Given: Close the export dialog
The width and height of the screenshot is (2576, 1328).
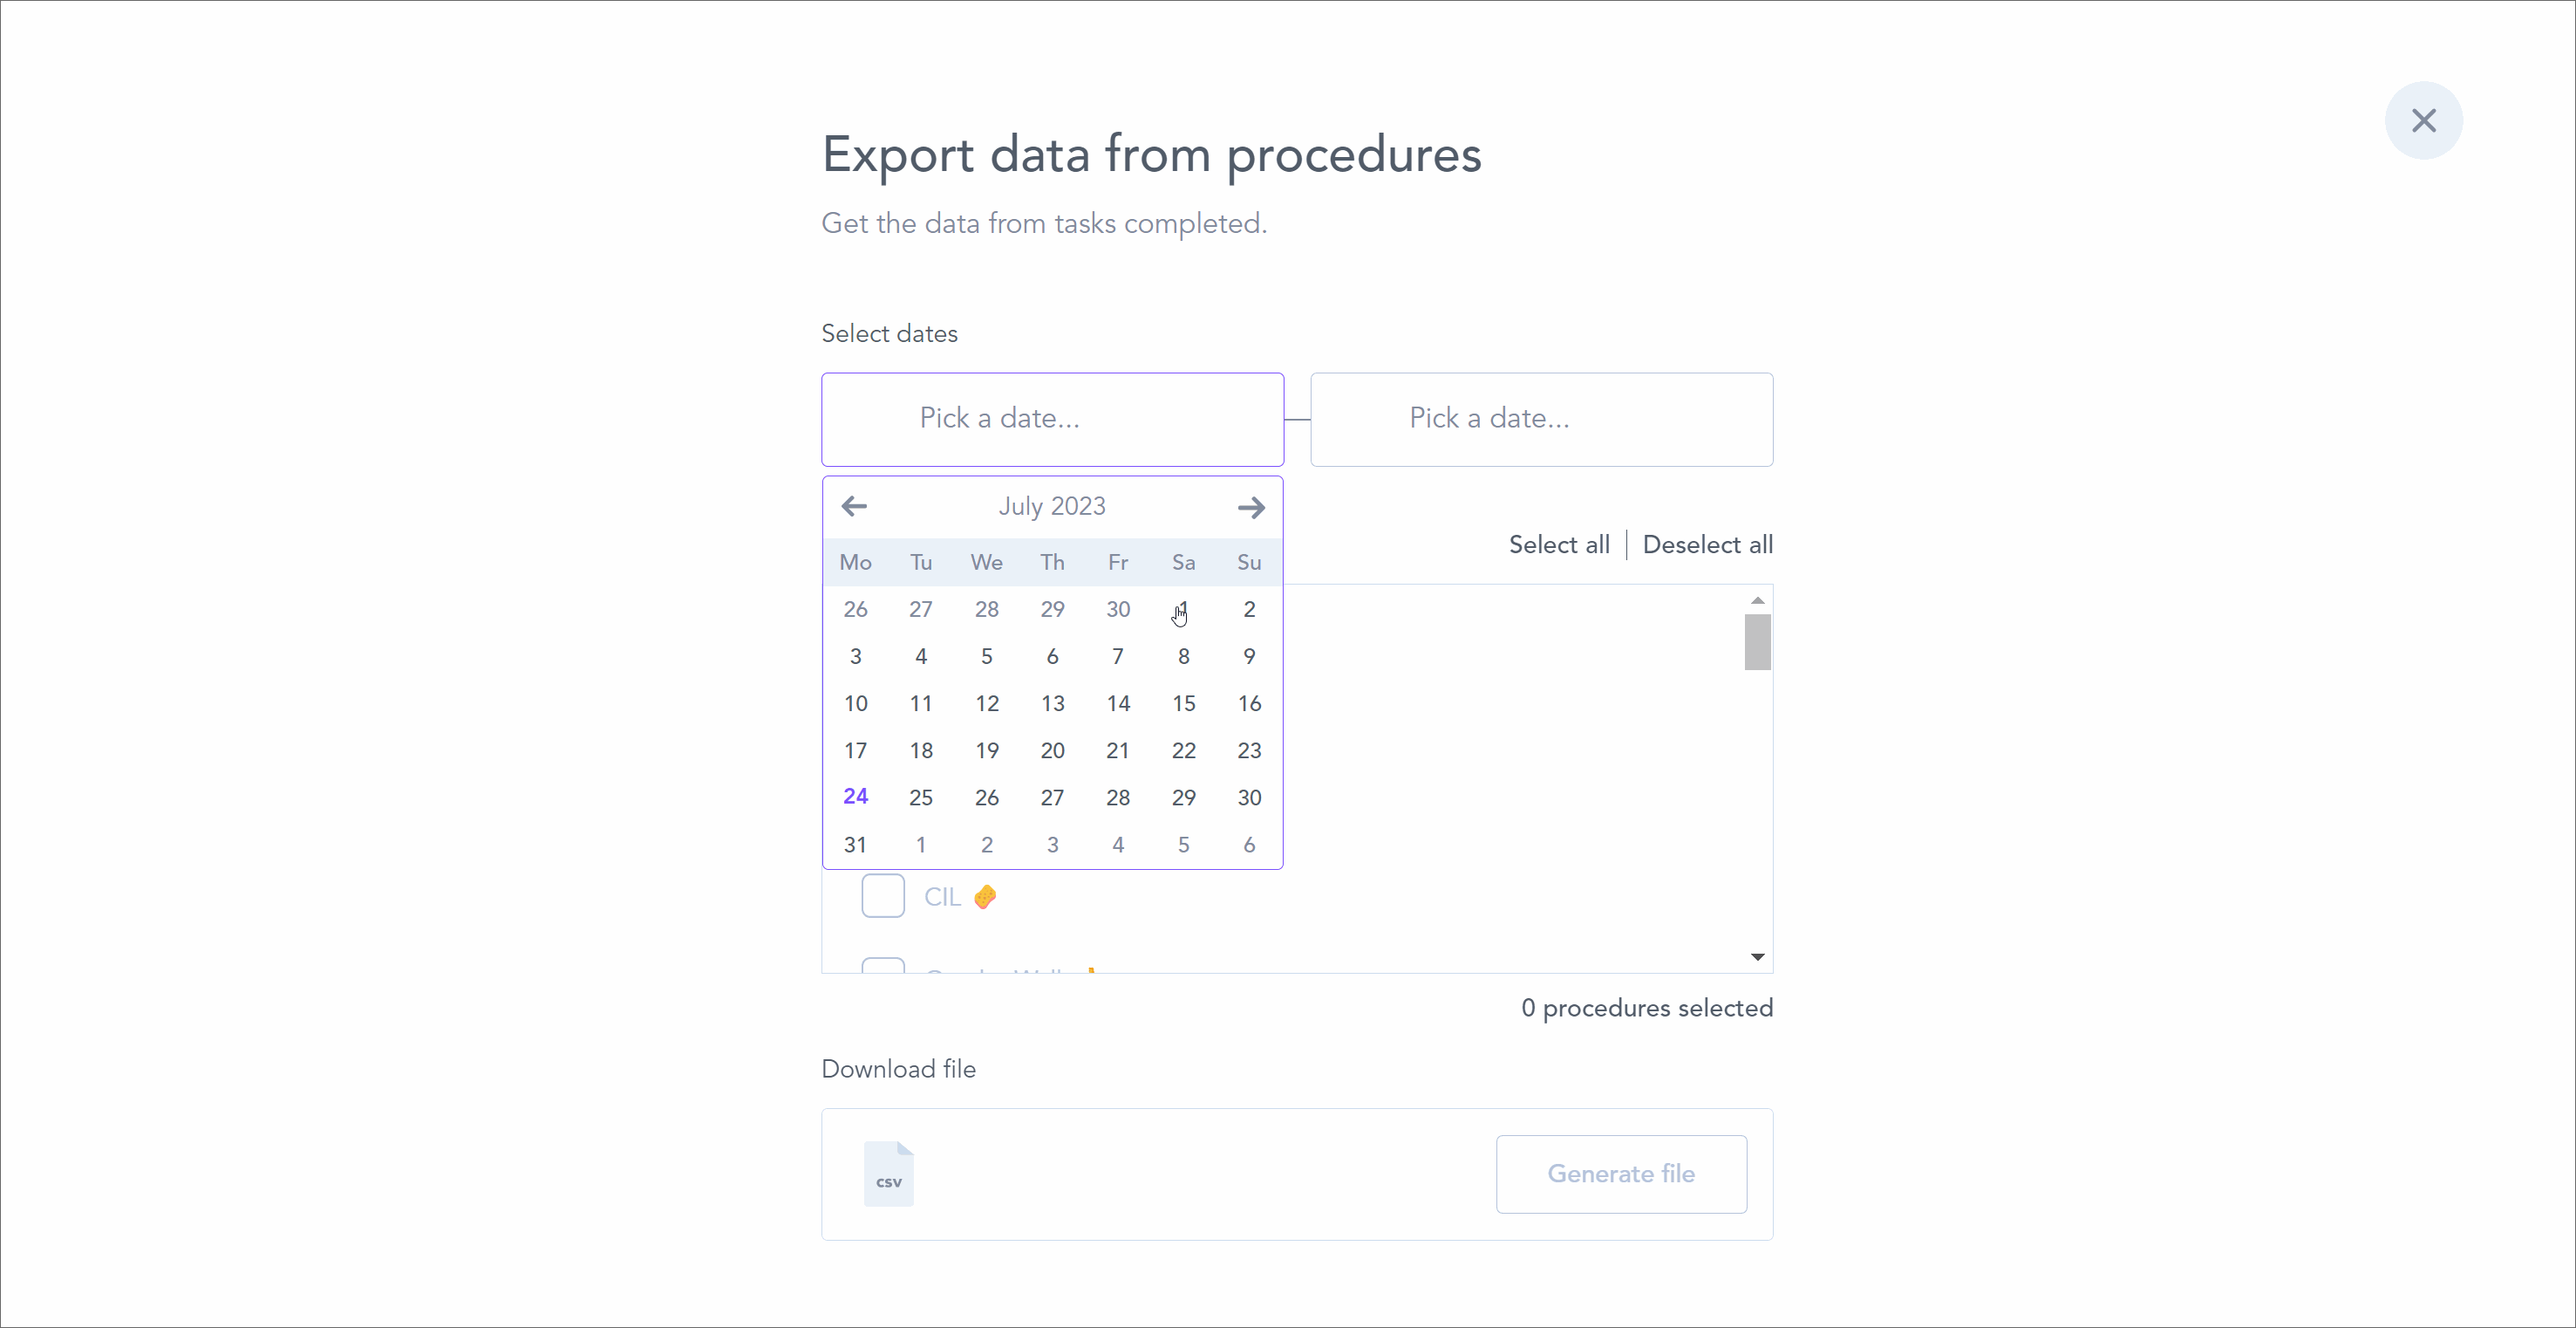Looking at the screenshot, I should (2423, 120).
